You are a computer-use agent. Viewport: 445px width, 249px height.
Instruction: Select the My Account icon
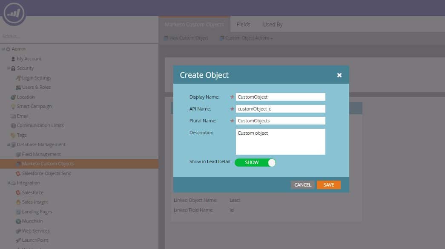click(x=13, y=59)
